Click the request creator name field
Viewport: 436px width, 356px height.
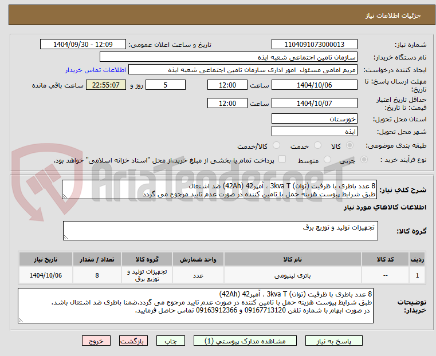(x=242, y=70)
